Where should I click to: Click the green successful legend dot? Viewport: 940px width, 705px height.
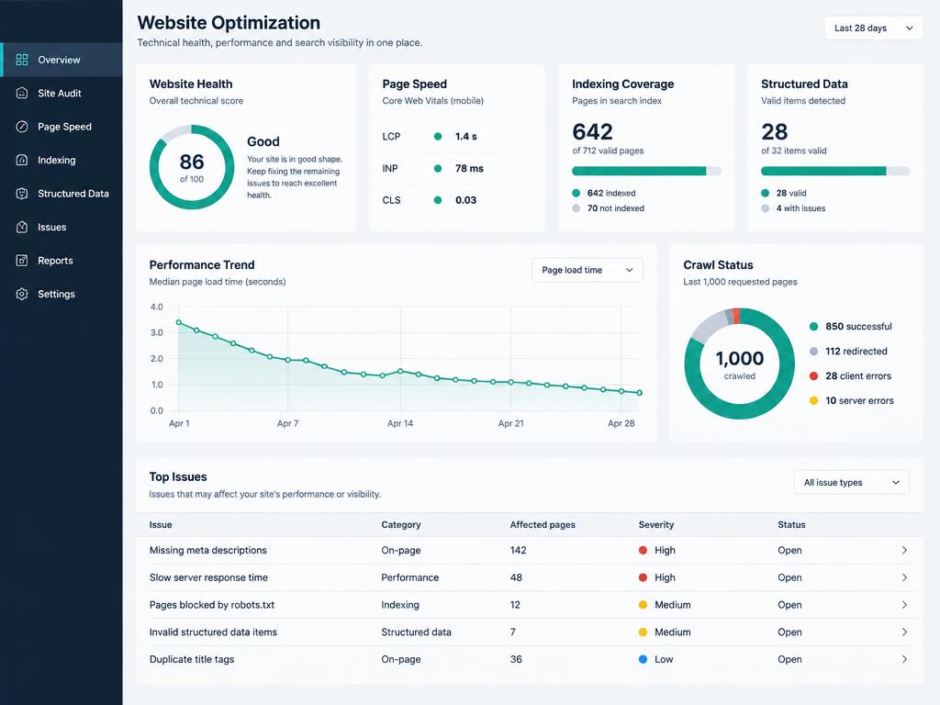pyautogui.click(x=813, y=327)
